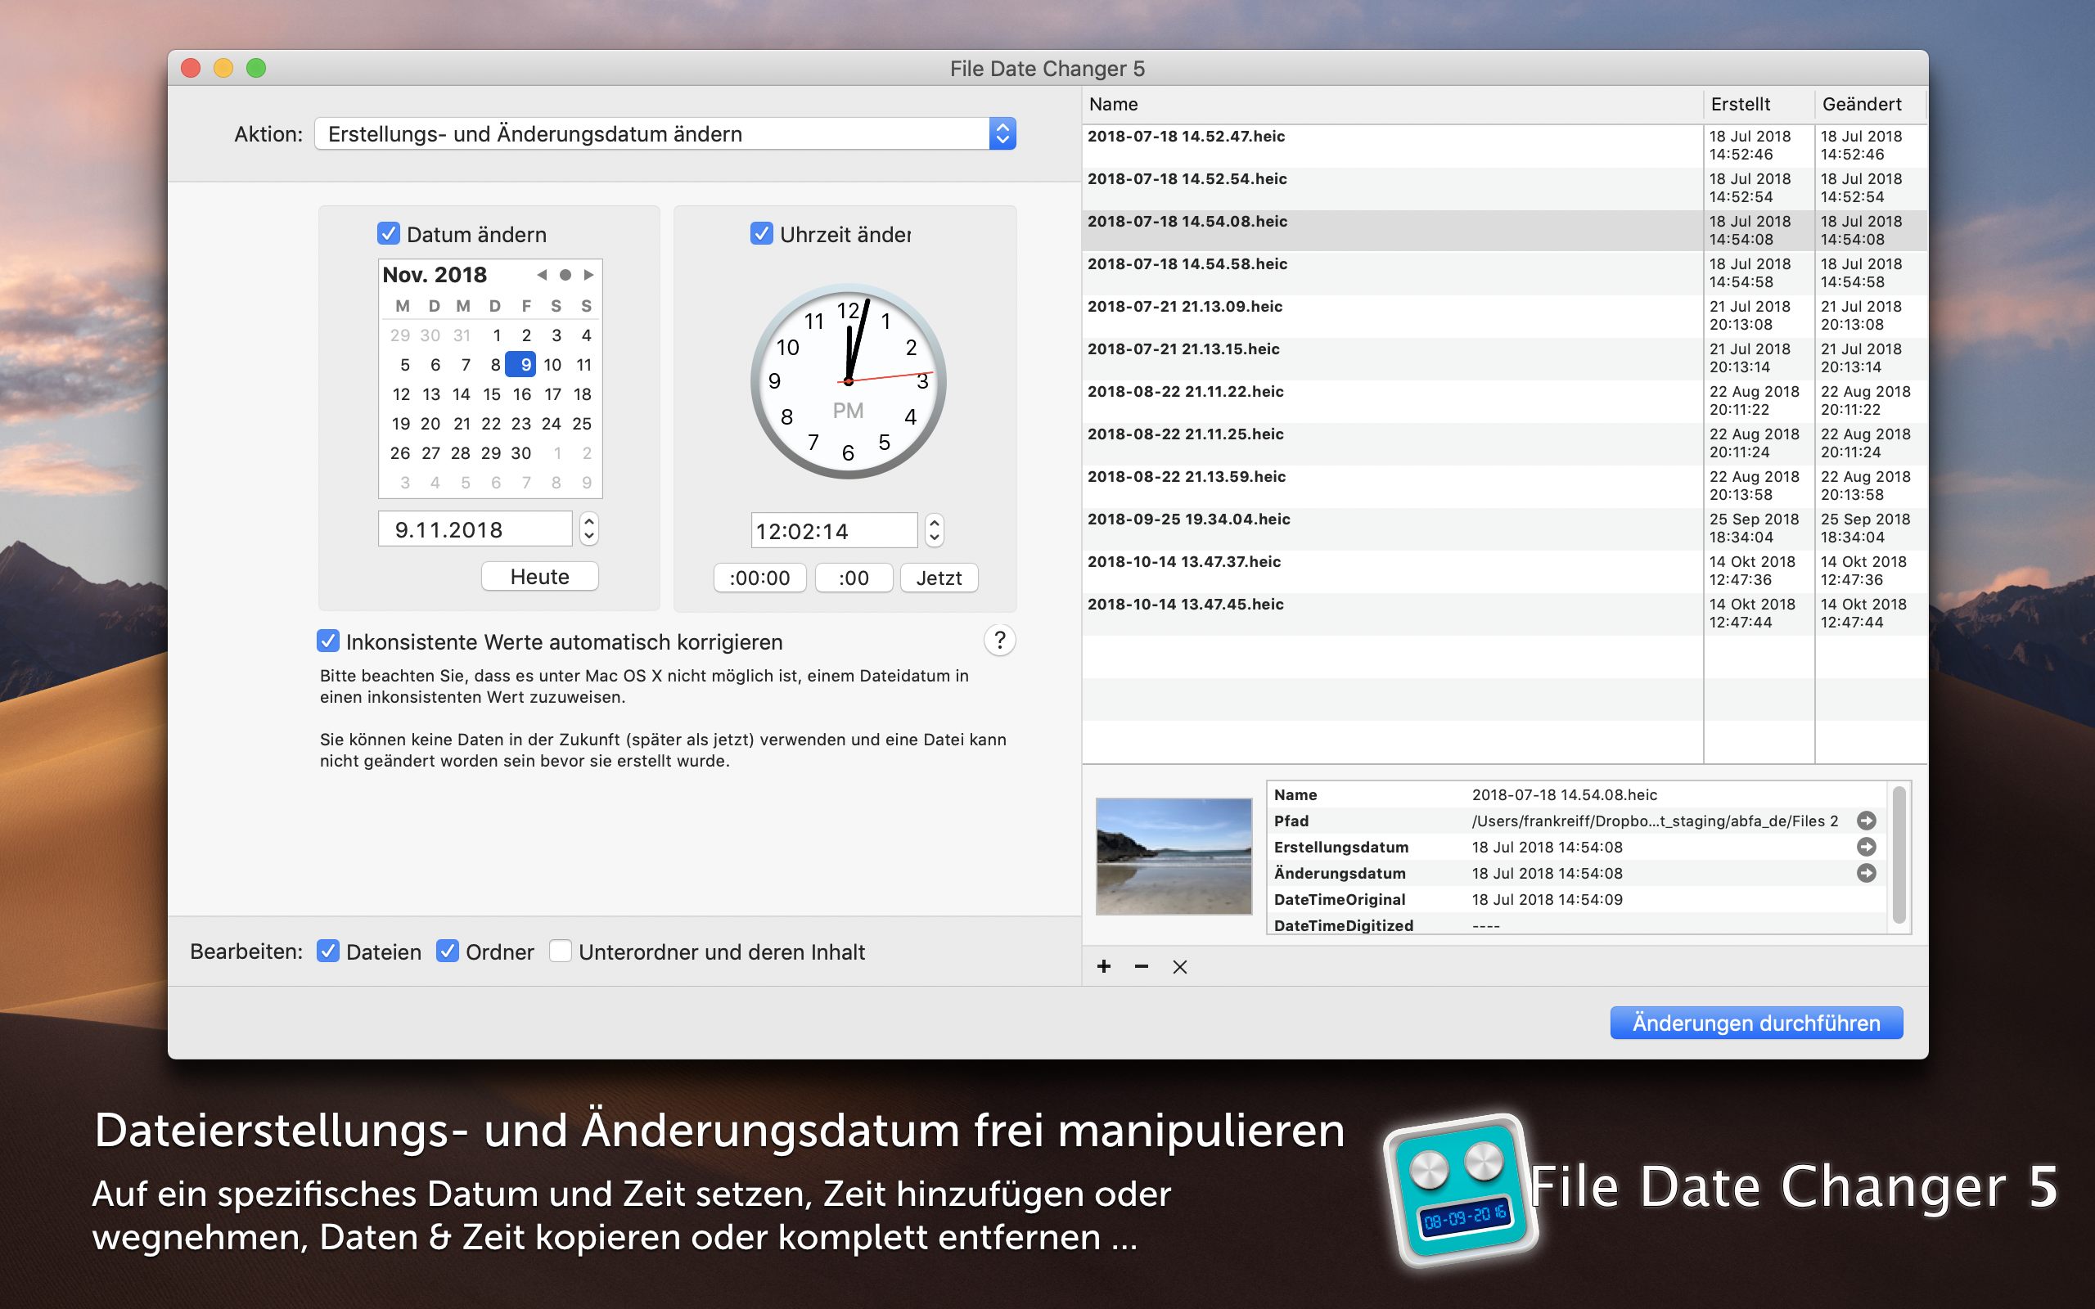The image size is (2095, 1309).
Task: Select file 2018-07-21 21.13.15.heic
Action: pos(1503,358)
